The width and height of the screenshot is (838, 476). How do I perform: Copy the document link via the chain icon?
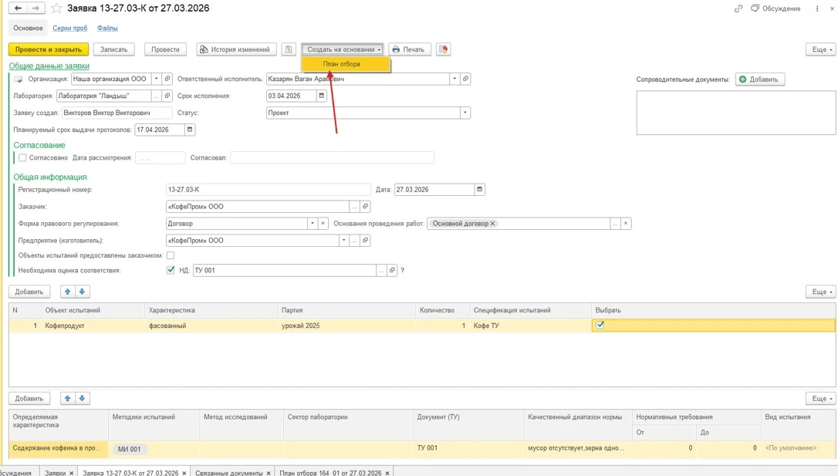738,8
